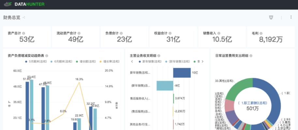Open the three-dot more options menu
298x130 pixels.
click(291, 17)
